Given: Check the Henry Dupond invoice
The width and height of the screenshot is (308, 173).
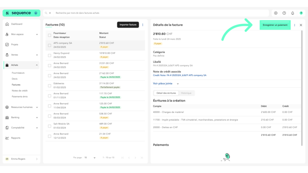Looking at the screenshot, I should tap(50, 55).
